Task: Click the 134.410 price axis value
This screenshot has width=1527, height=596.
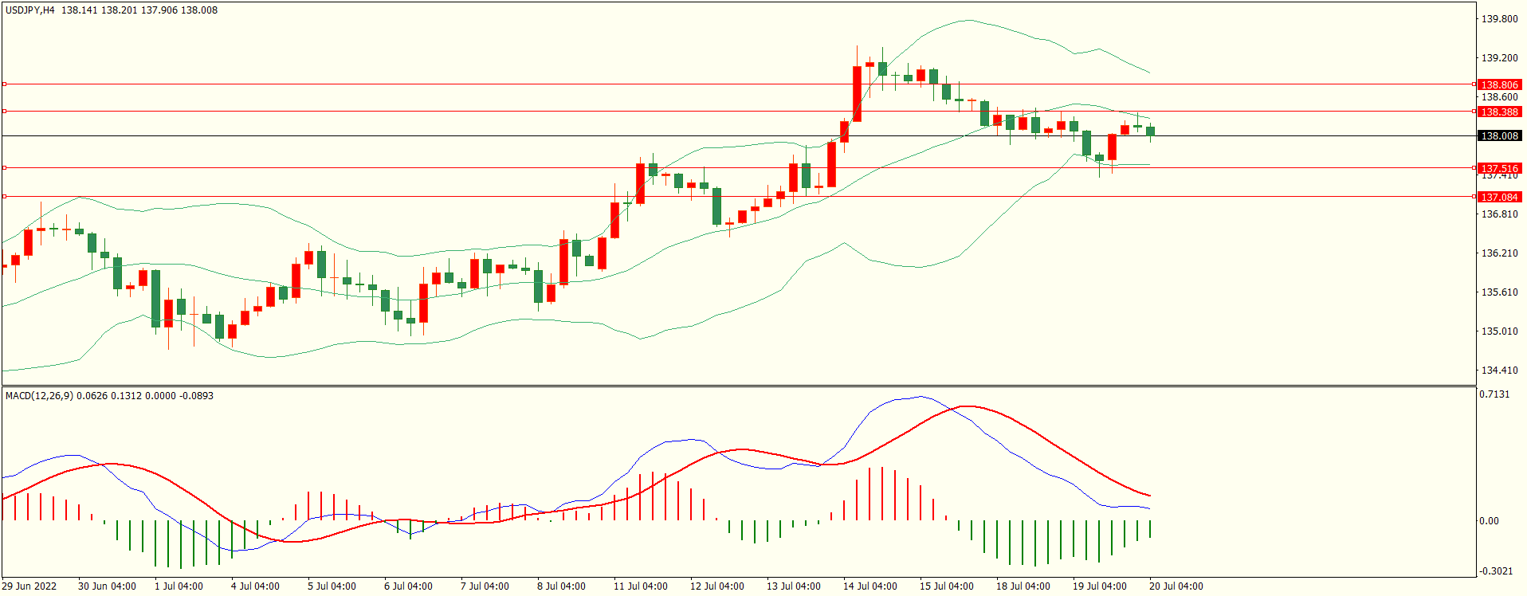Action: pyautogui.click(x=1499, y=371)
